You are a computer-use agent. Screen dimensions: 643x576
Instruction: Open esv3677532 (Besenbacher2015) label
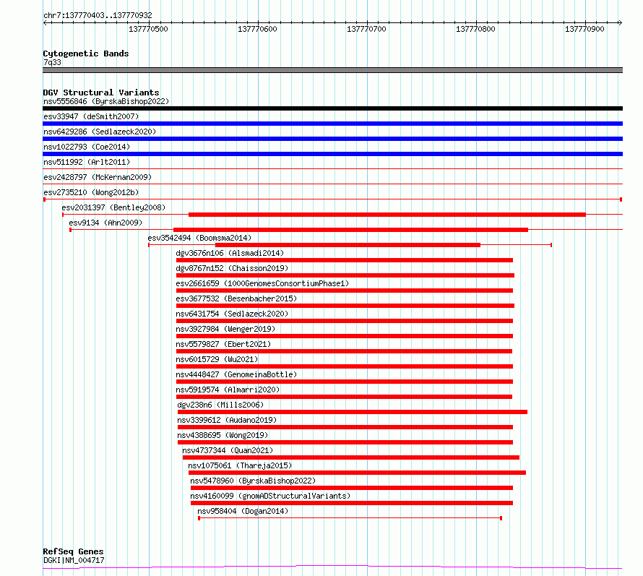236,298
